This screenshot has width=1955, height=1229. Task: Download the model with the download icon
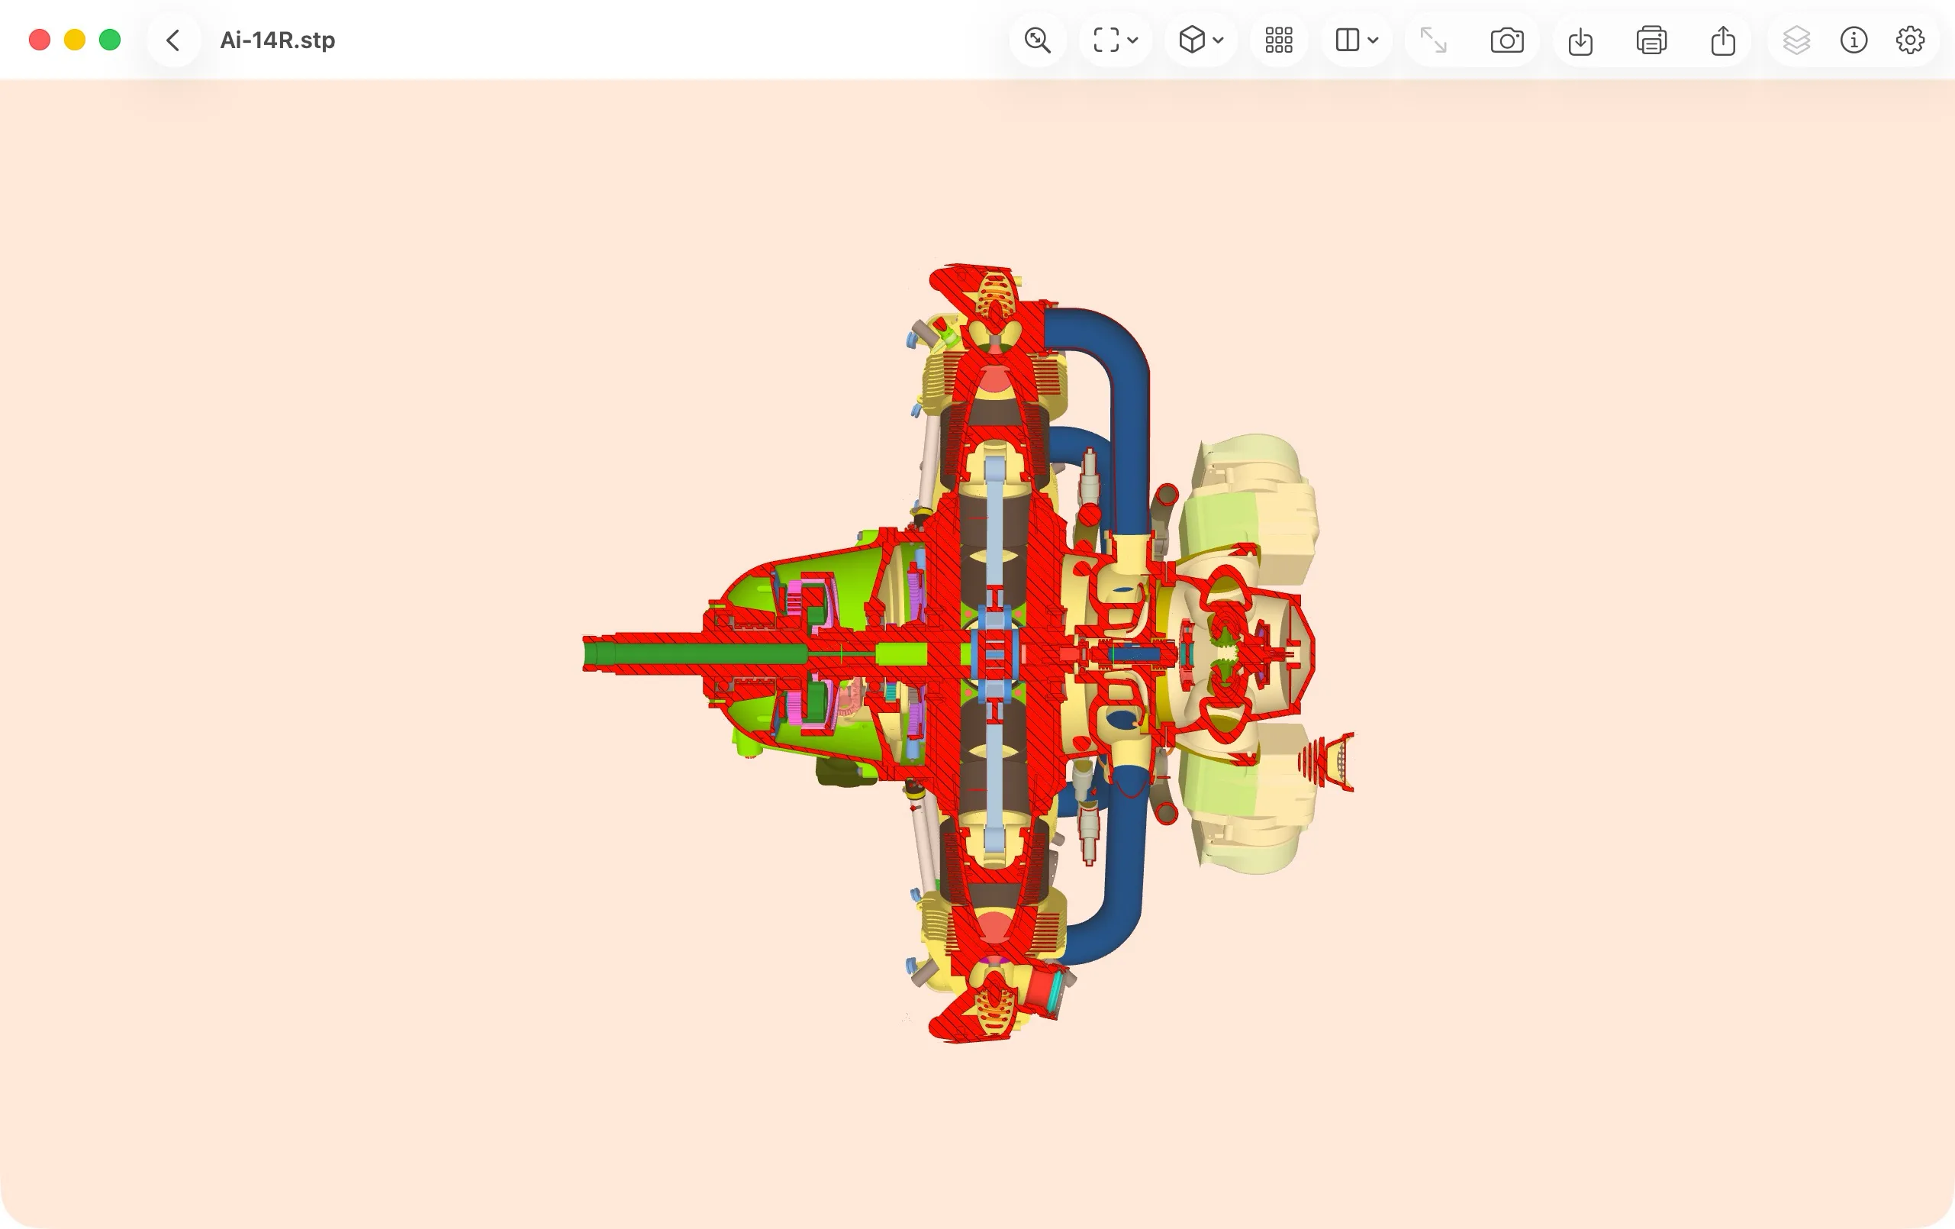tap(1580, 40)
